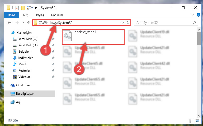
Task: Expand the ribbon with chevron
Action: pyautogui.click(x=193, y=15)
